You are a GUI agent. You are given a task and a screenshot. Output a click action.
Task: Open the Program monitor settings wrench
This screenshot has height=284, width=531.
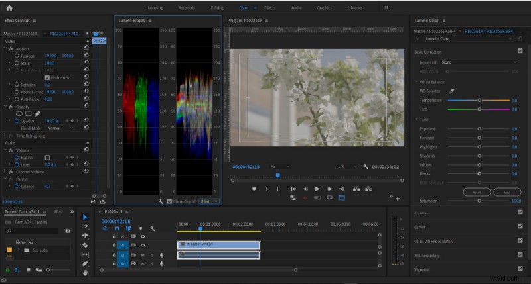[x=365, y=167]
